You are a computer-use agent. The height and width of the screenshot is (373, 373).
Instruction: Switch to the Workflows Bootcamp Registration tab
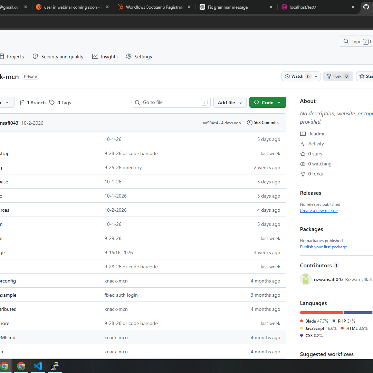point(154,7)
